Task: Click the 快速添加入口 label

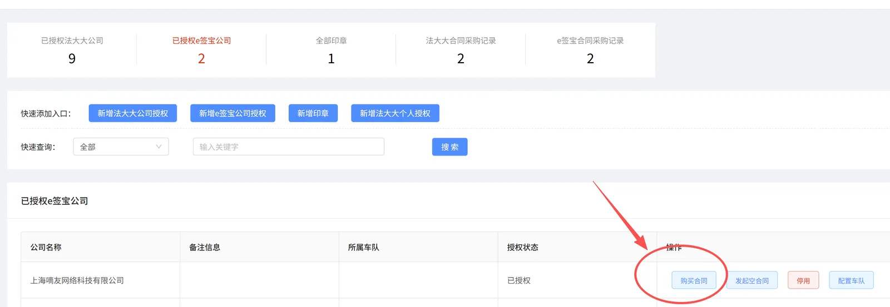Action: [x=46, y=113]
